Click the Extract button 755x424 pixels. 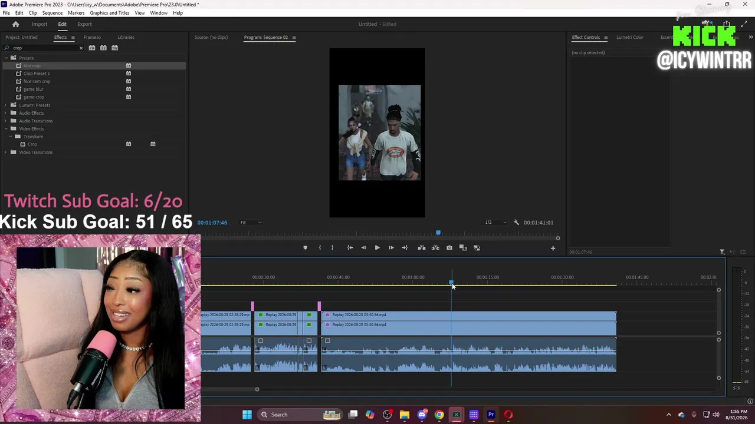435,248
